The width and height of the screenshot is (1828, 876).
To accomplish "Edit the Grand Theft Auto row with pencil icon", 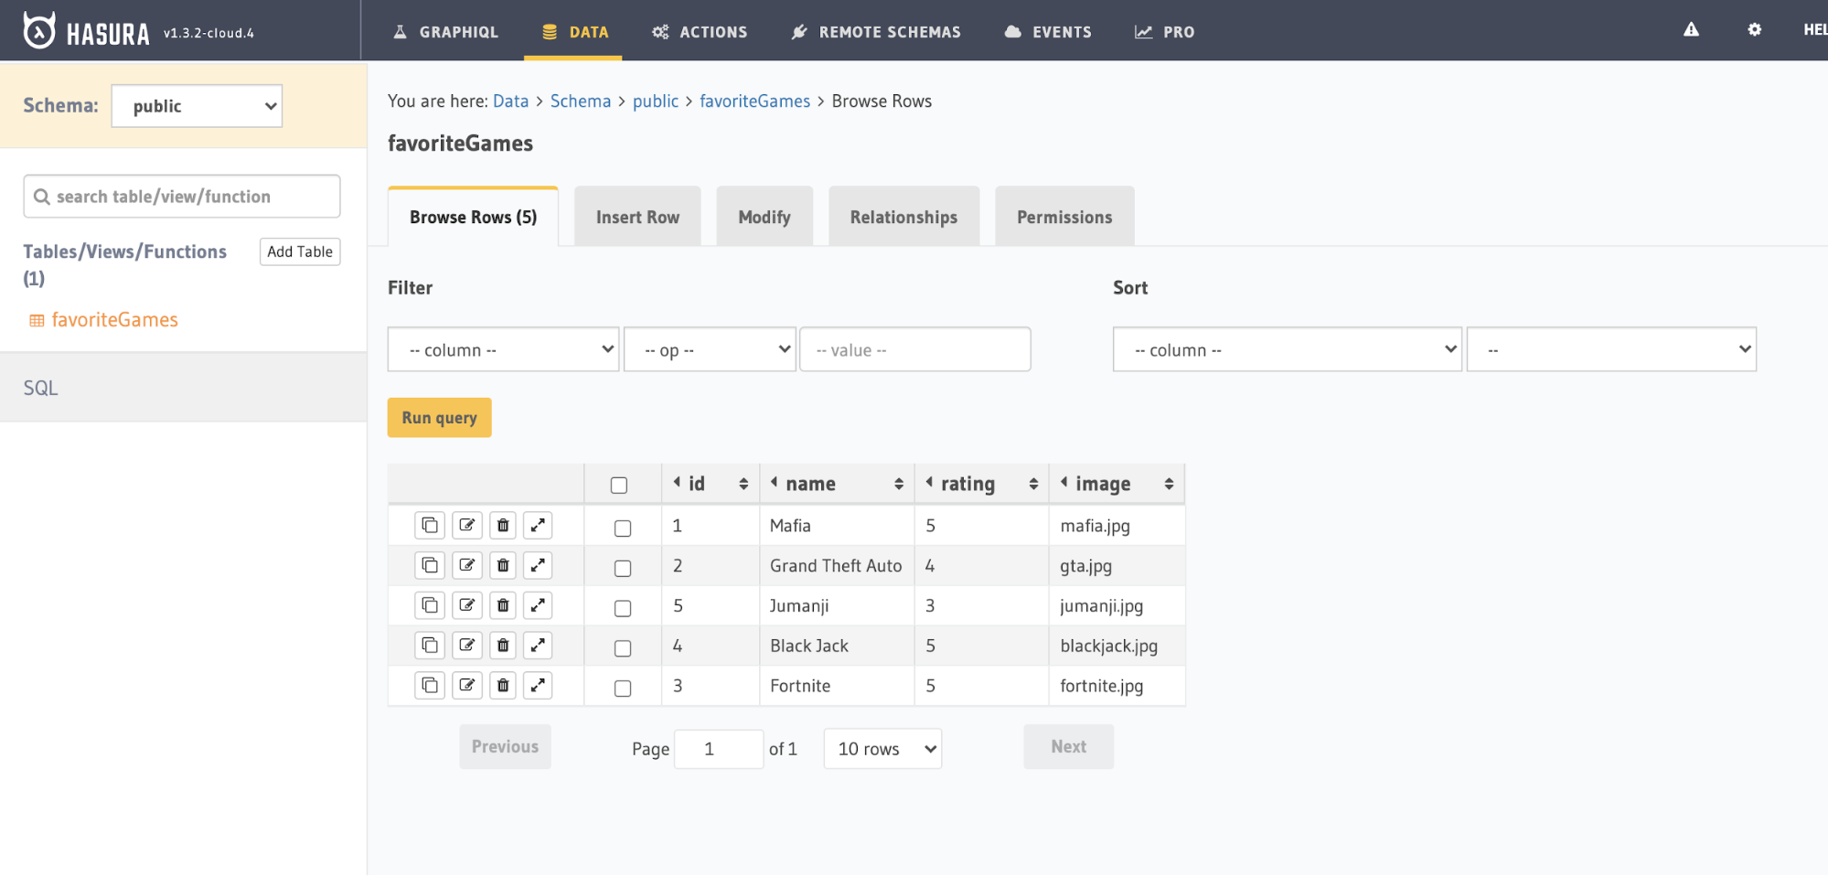I will 466,565.
